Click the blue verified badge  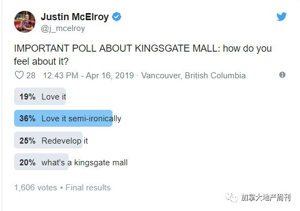tap(116, 17)
